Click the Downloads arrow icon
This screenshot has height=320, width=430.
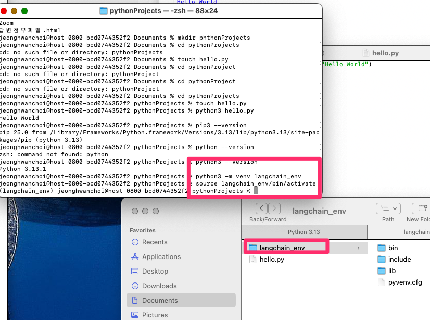[x=135, y=286]
